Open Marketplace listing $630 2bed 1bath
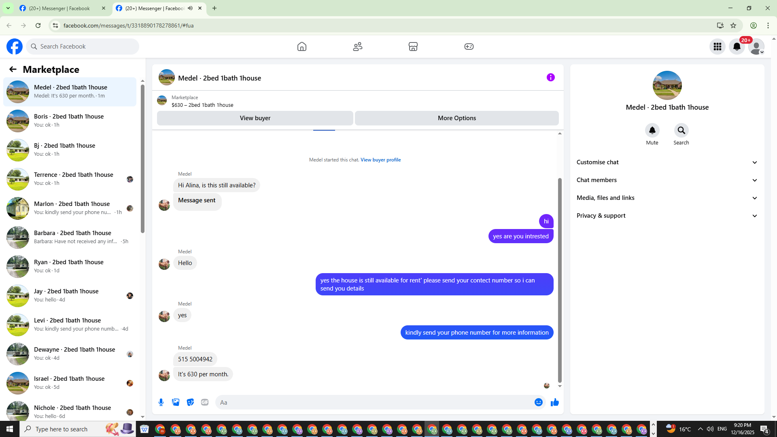The width and height of the screenshot is (777, 437). pos(202,105)
